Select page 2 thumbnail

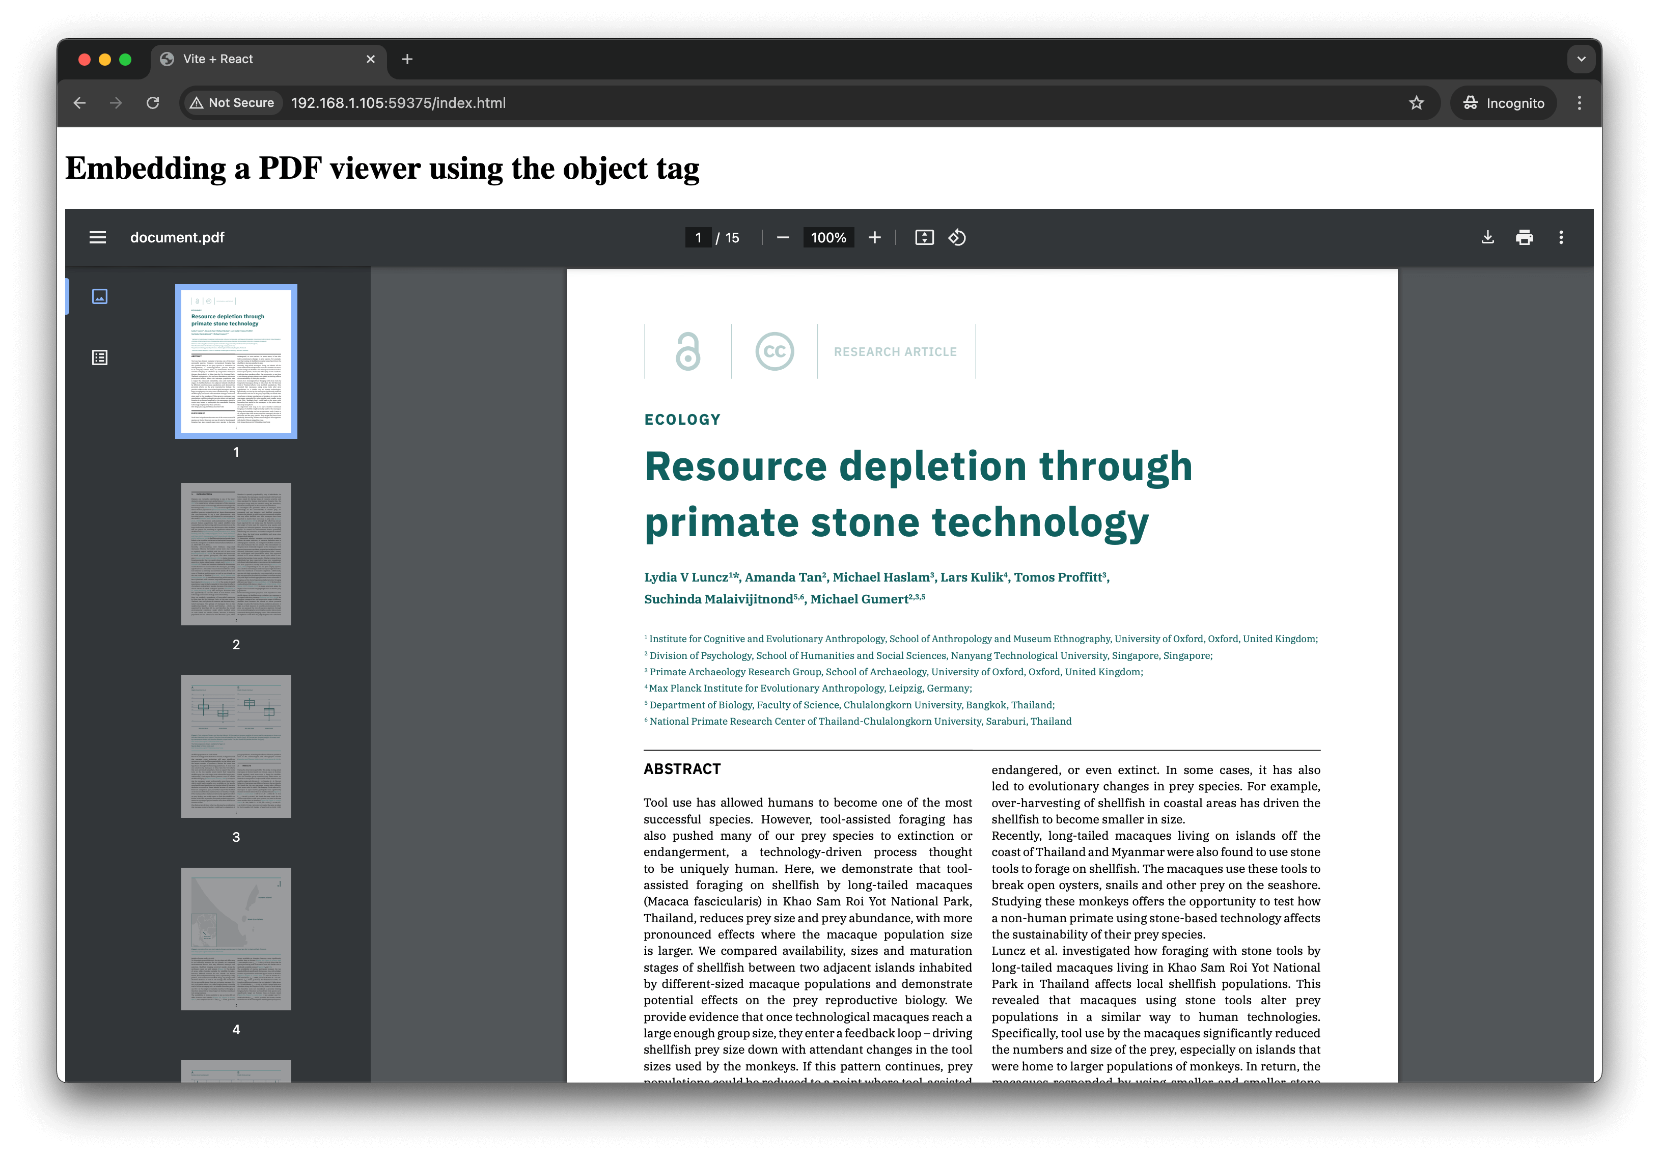point(236,554)
